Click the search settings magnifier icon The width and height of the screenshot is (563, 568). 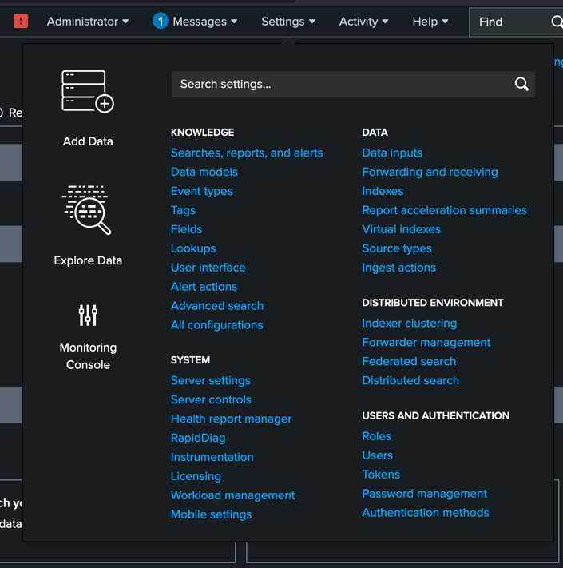[x=521, y=84]
